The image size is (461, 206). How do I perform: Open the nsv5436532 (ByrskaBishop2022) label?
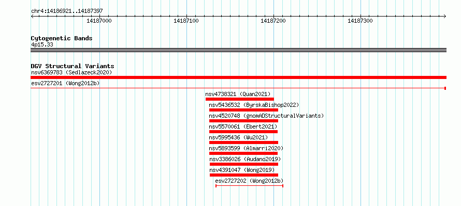coord(254,105)
